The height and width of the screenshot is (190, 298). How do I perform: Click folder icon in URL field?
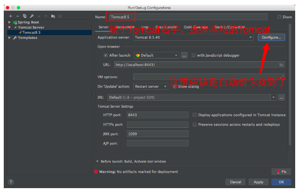281,65
